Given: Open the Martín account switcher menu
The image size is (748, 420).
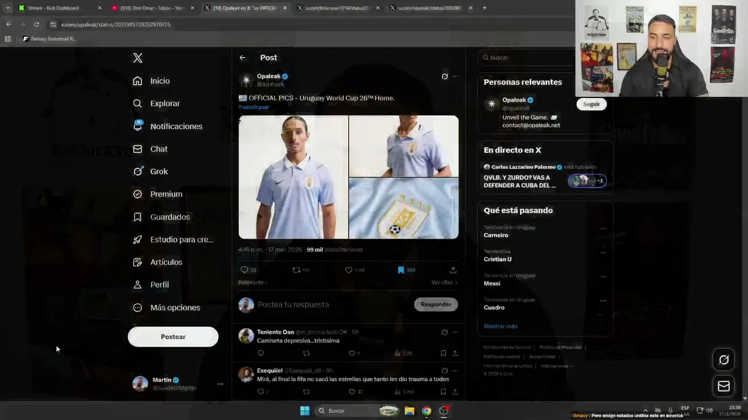Looking at the screenshot, I should click(x=178, y=383).
